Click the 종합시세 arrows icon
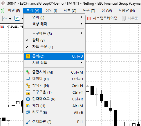This screenshot has width=141, height=126. tap(28, 72)
